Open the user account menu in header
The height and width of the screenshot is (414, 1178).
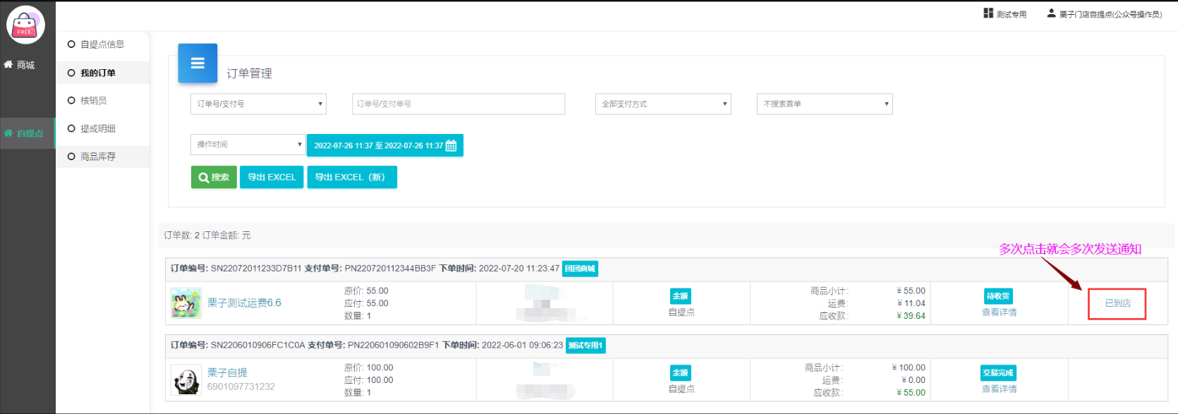(x=1104, y=14)
